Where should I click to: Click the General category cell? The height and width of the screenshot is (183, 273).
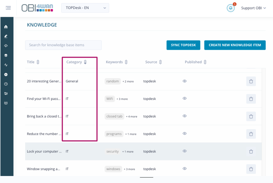coord(72,81)
